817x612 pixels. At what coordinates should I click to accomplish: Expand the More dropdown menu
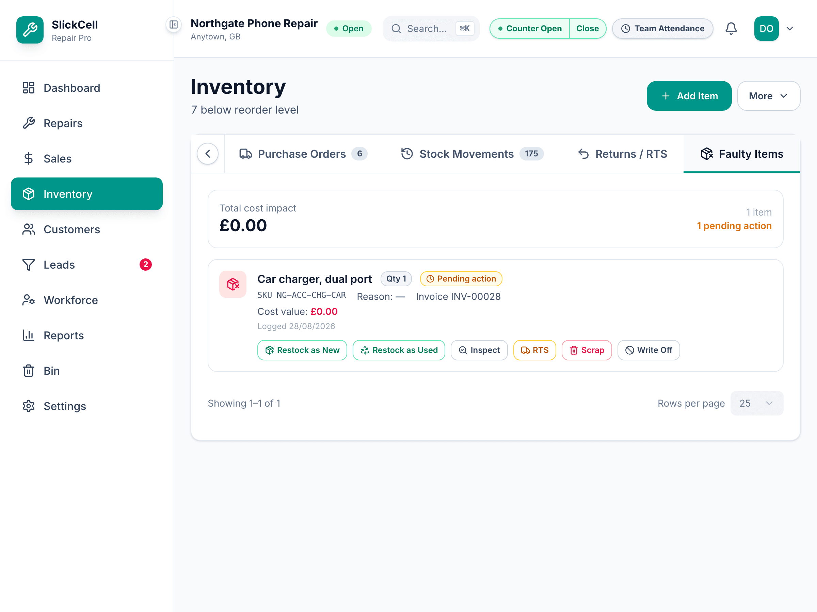[769, 96]
